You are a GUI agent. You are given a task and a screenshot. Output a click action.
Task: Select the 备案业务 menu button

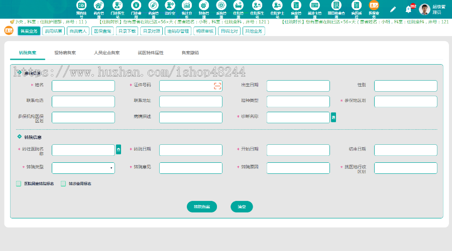pyautogui.click(x=29, y=31)
